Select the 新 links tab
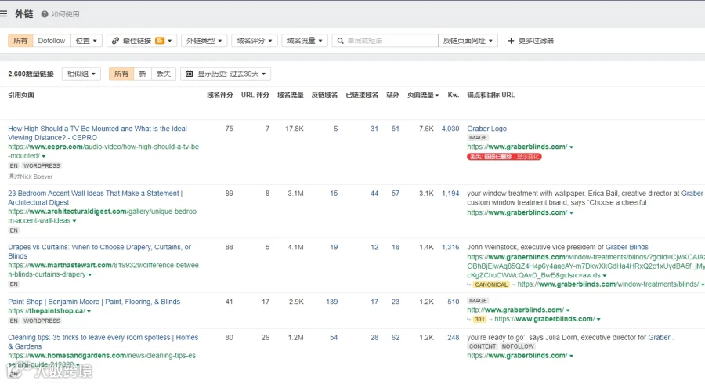This screenshot has height=384, width=705. point(143,74)
